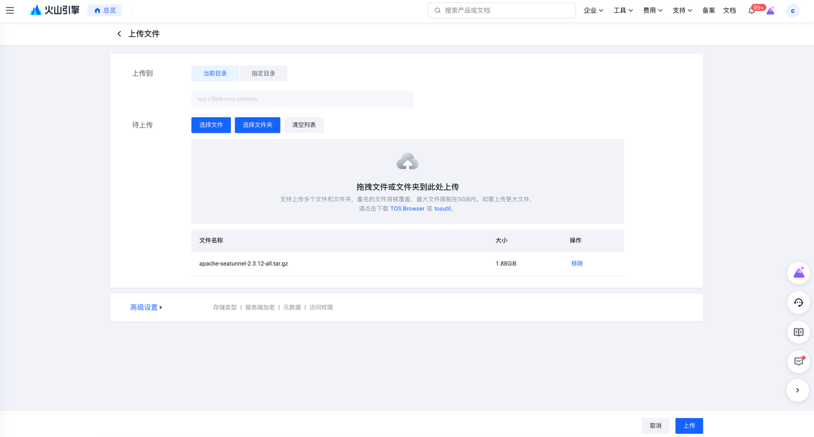This screenshot has height=437, width=814.
Task: Click the cloud upload icon in drop zone
Action: pos(408,161)
